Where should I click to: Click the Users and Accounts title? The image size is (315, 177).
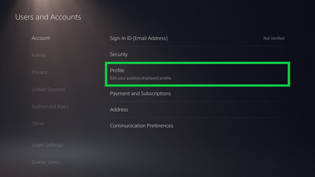[48, 17]
